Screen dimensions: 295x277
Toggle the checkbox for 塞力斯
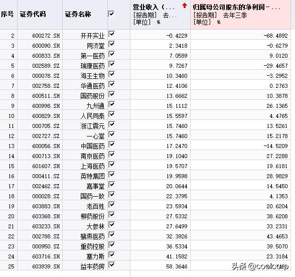tap(111, 255)
